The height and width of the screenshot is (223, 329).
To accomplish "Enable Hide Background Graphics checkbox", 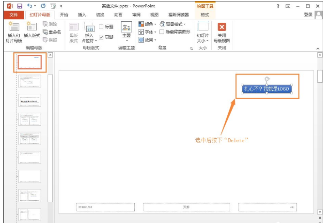I will [162, 32].
